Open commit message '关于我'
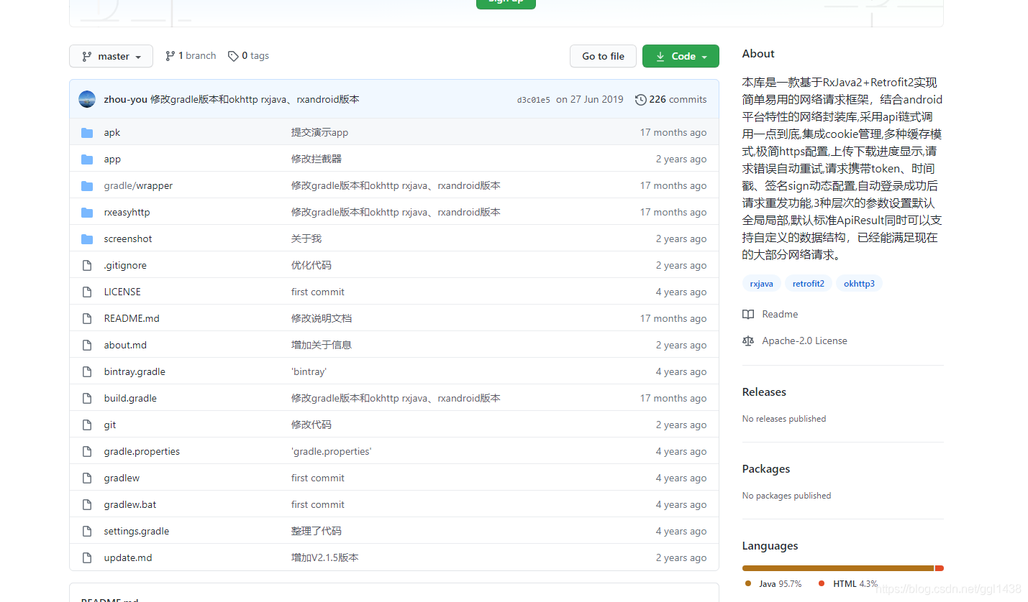 pyautogui.click(x=306, y=239)
